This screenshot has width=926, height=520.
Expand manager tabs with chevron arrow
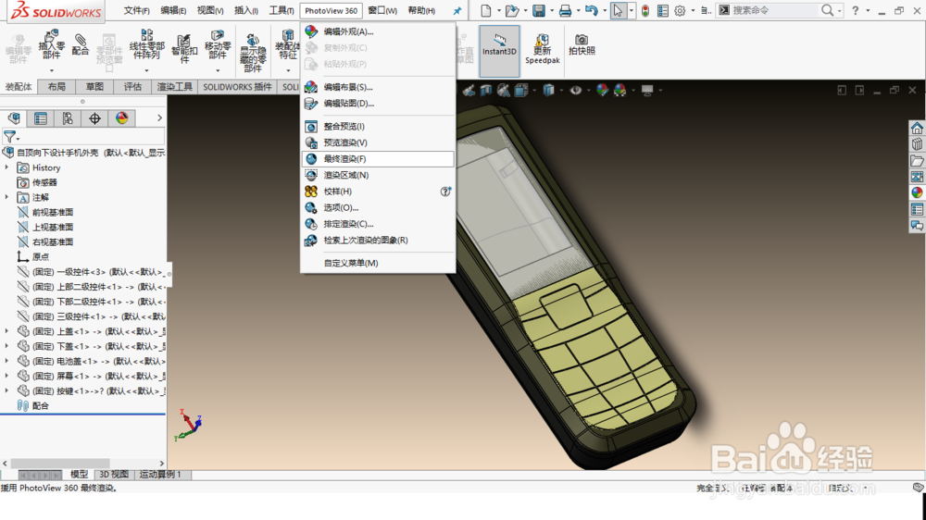(159, 118)
